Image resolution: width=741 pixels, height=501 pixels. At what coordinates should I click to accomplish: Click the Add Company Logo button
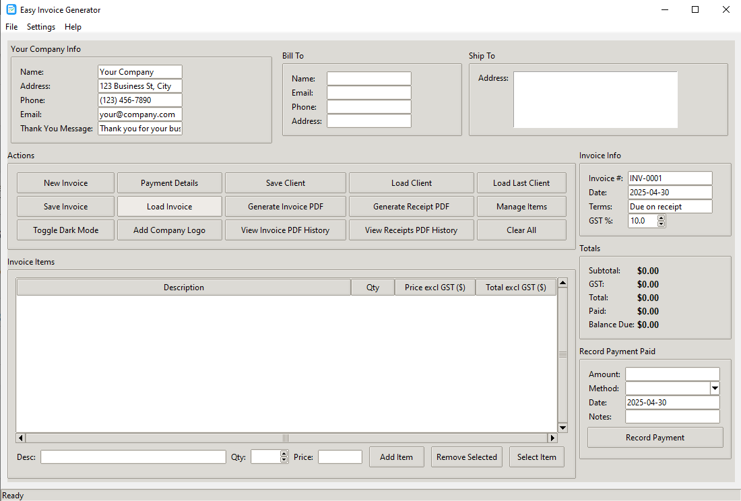point(169,230)
